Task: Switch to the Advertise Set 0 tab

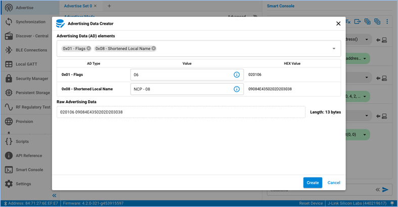Action: click(x=78, y=6)
